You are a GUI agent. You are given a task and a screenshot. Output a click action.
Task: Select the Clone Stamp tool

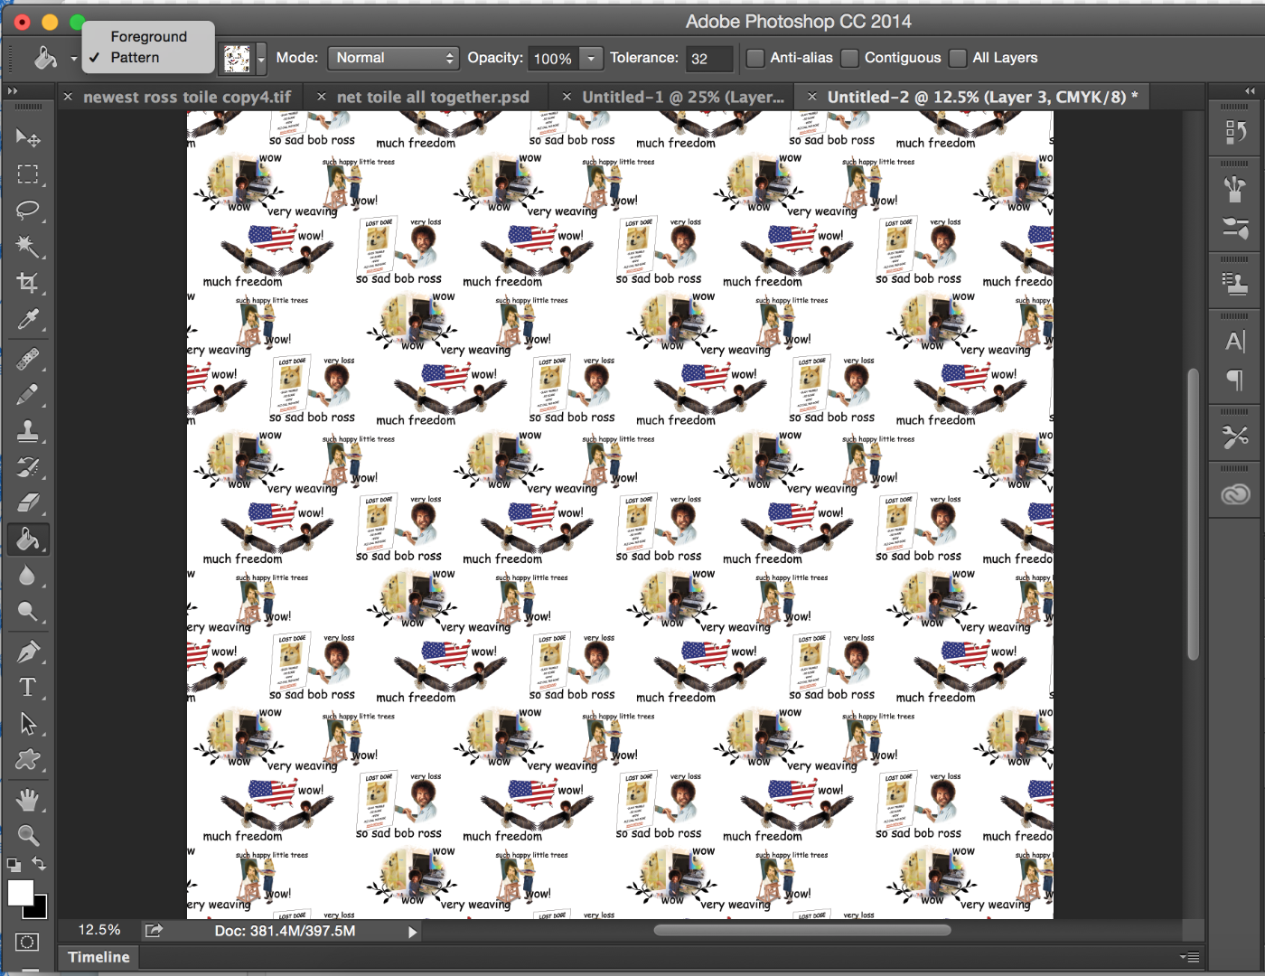pyautogui.click(x=28, y=431)
